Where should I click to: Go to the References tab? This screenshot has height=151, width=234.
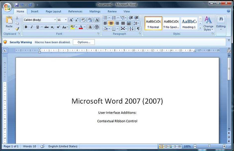[75, 11]
